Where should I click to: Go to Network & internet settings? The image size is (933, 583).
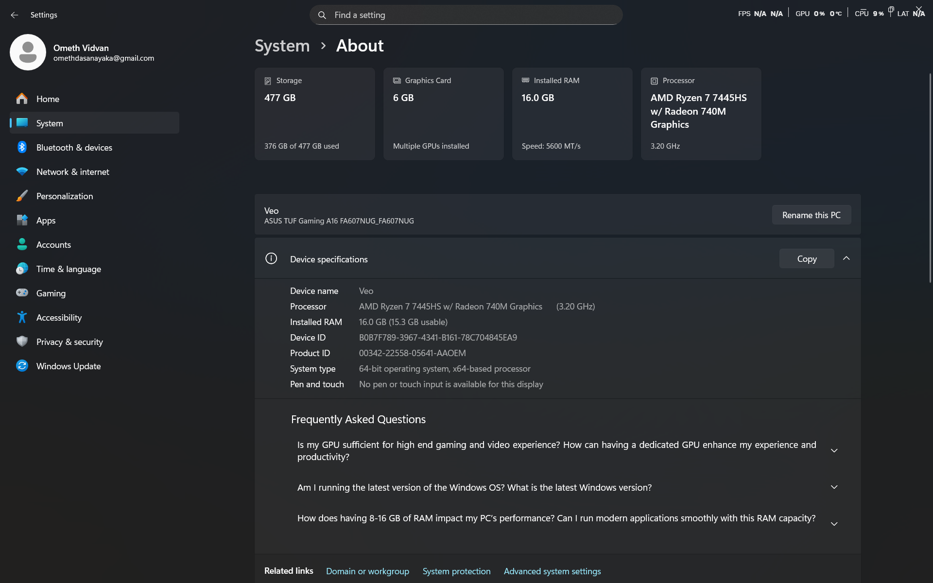tap(94, 171)
